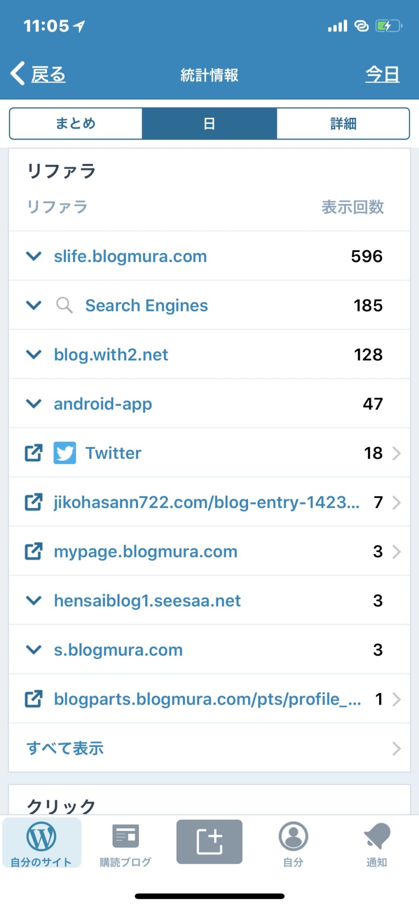
Task: Tap すべて表示 to show all referrers
Action: click(65, 748)
